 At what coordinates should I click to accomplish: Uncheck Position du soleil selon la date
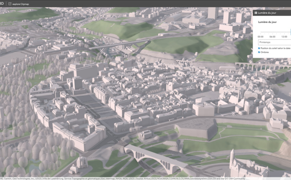coord(259,48)
